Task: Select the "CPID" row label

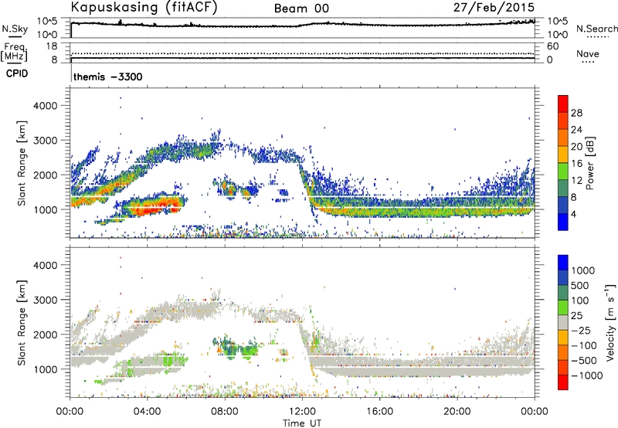Action: tap(17, 73)
